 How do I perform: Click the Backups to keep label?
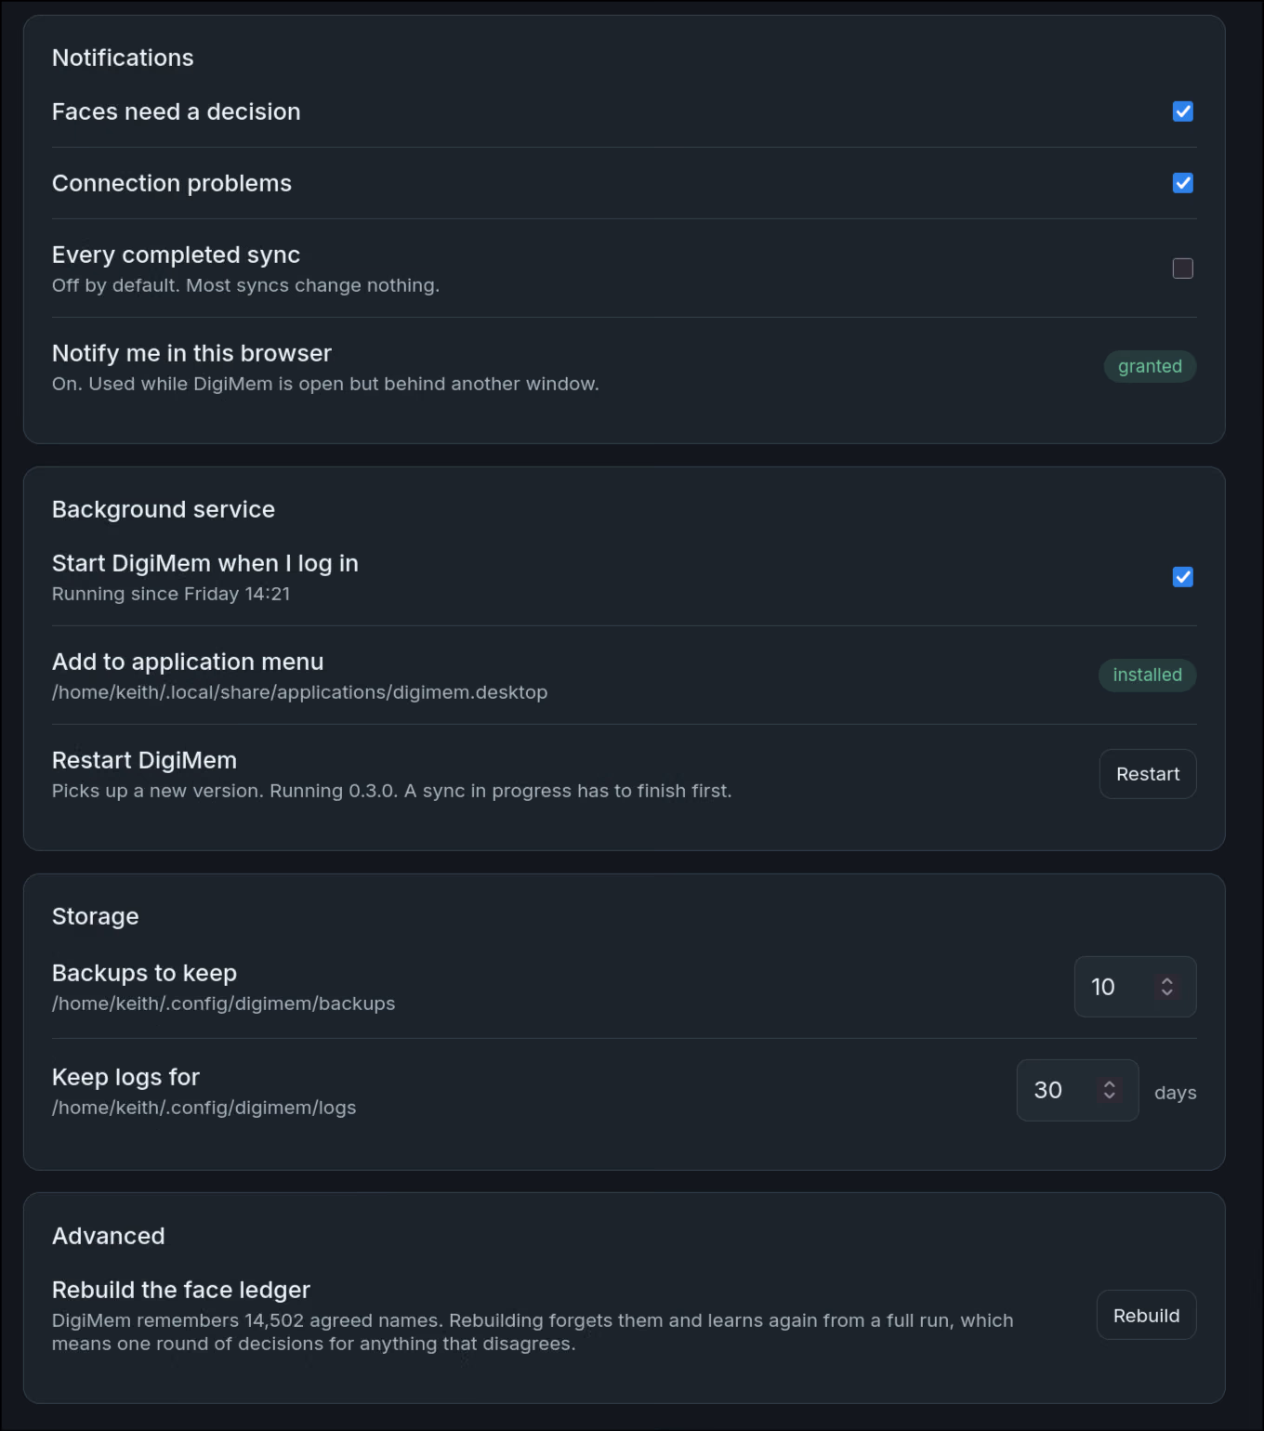pyautogui.click(x=144, y=973)
